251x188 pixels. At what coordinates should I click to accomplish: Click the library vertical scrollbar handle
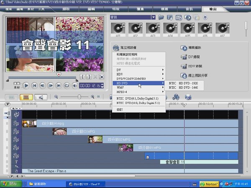click(x=246, y=25)
